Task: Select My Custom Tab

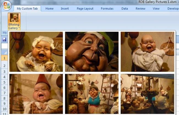Action: 27,9
